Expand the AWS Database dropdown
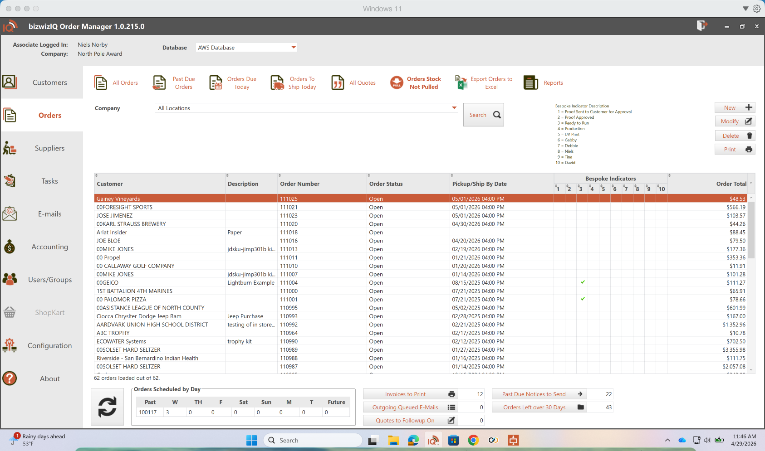 click(293, 48)
